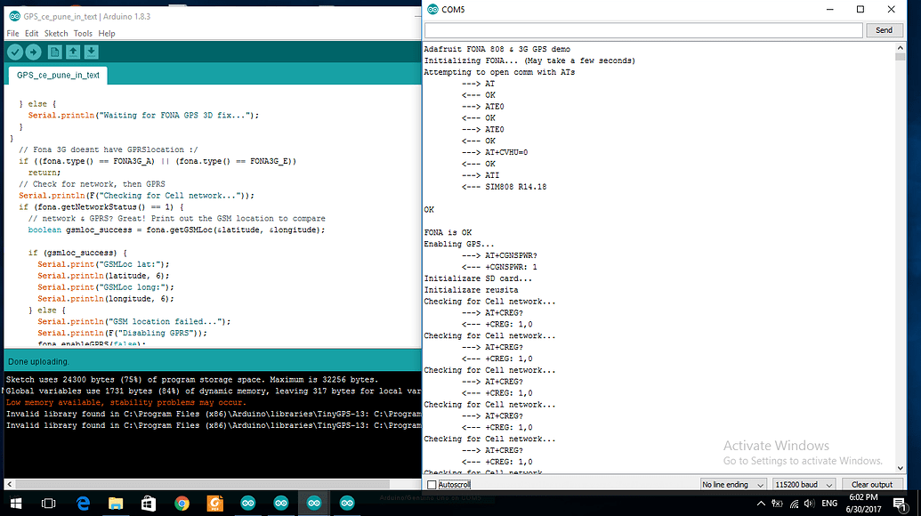Expand hidden icons in the system tray
Image resolution: width=921 pixels, height=516 pixels.
(x=761, y=504)
